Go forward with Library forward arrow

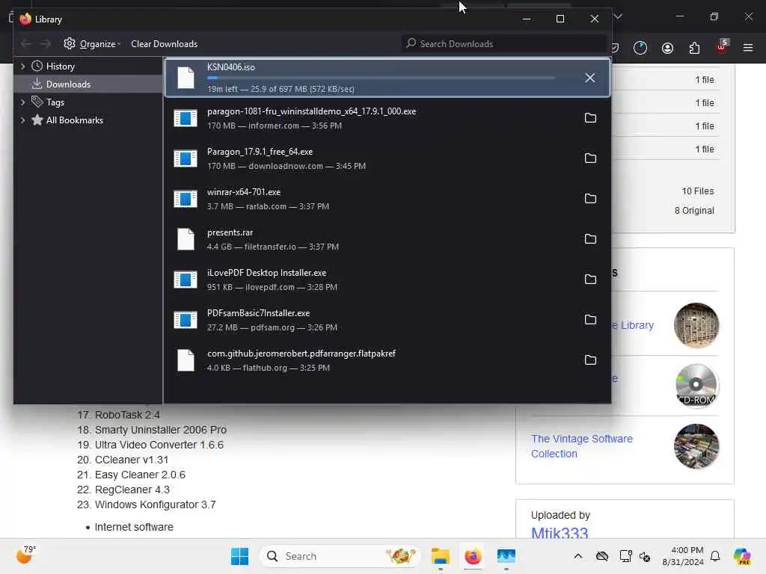[46, 44]
